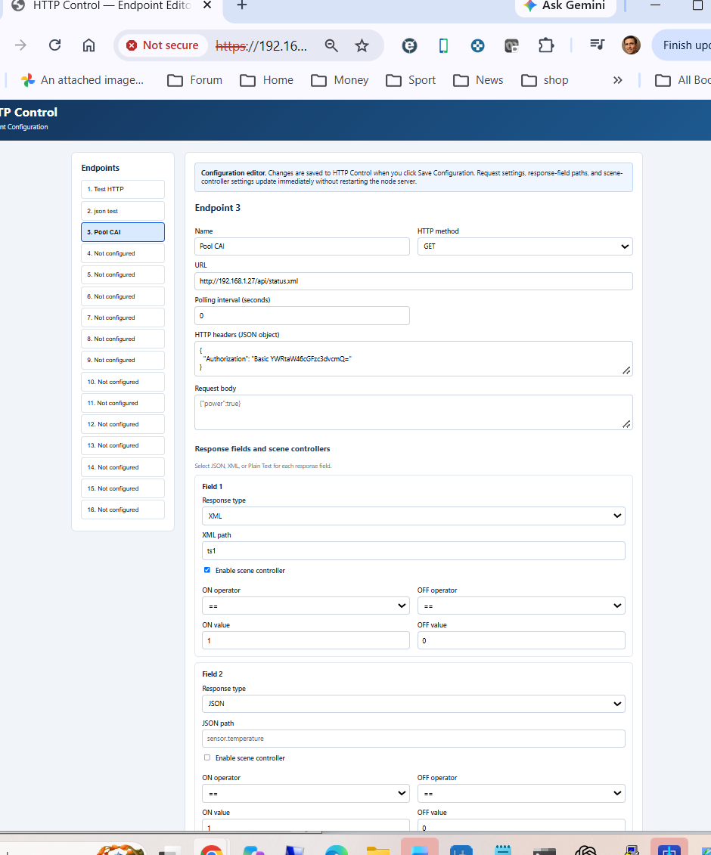Open Field 1 OFF operator dropdown
The height and width of the screenshot is (855, 711).
pos(521,606)
